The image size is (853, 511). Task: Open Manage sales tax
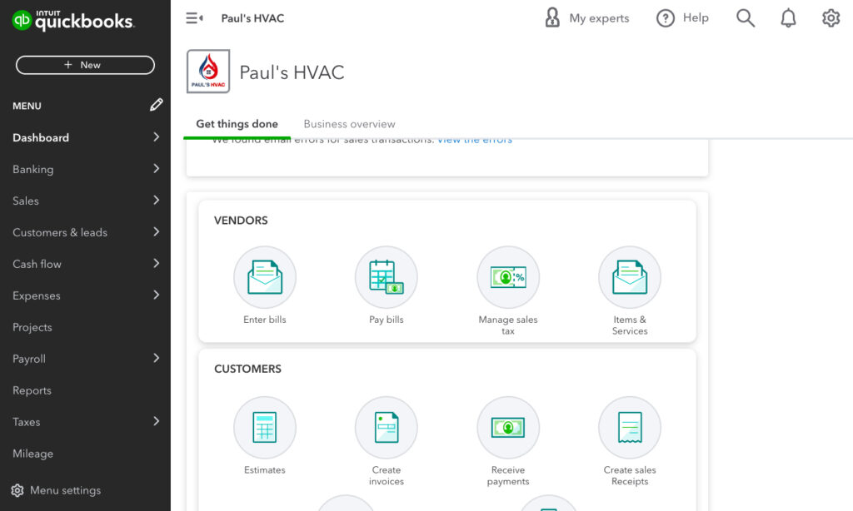[x=507, y=277]
